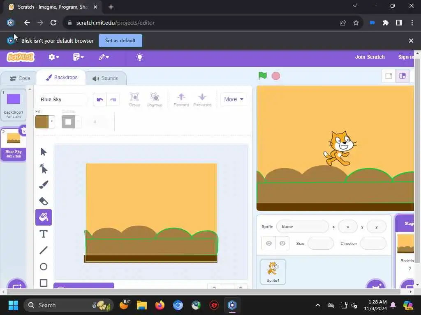
Task: Select the Fill bucket tool
Action: pos(44,217)
